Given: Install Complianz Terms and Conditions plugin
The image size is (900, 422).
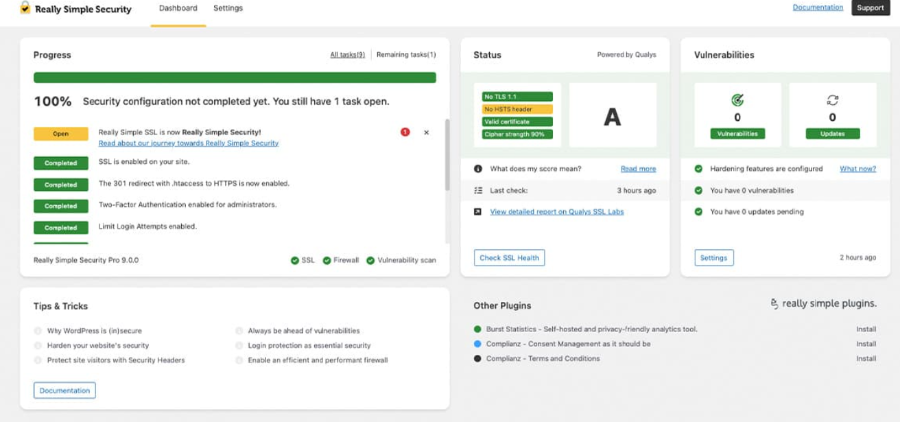Looking at the screenshot, I should [x=866, y=358].
